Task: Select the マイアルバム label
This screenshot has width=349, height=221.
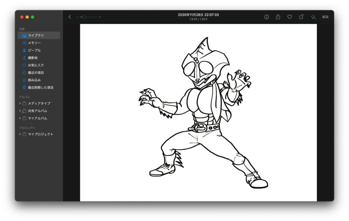Action: click(x=37, y=118)
